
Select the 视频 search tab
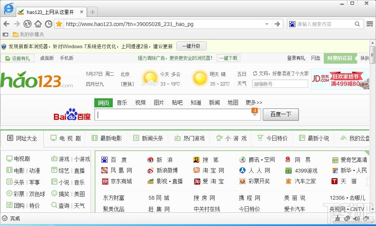[140, 103]
